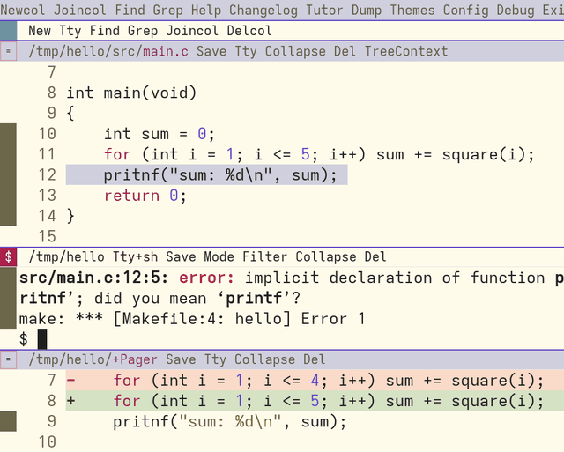Open the Changelog from top bar
The image size is (564, 452).
pyautogui.click(x=263, y=10)
